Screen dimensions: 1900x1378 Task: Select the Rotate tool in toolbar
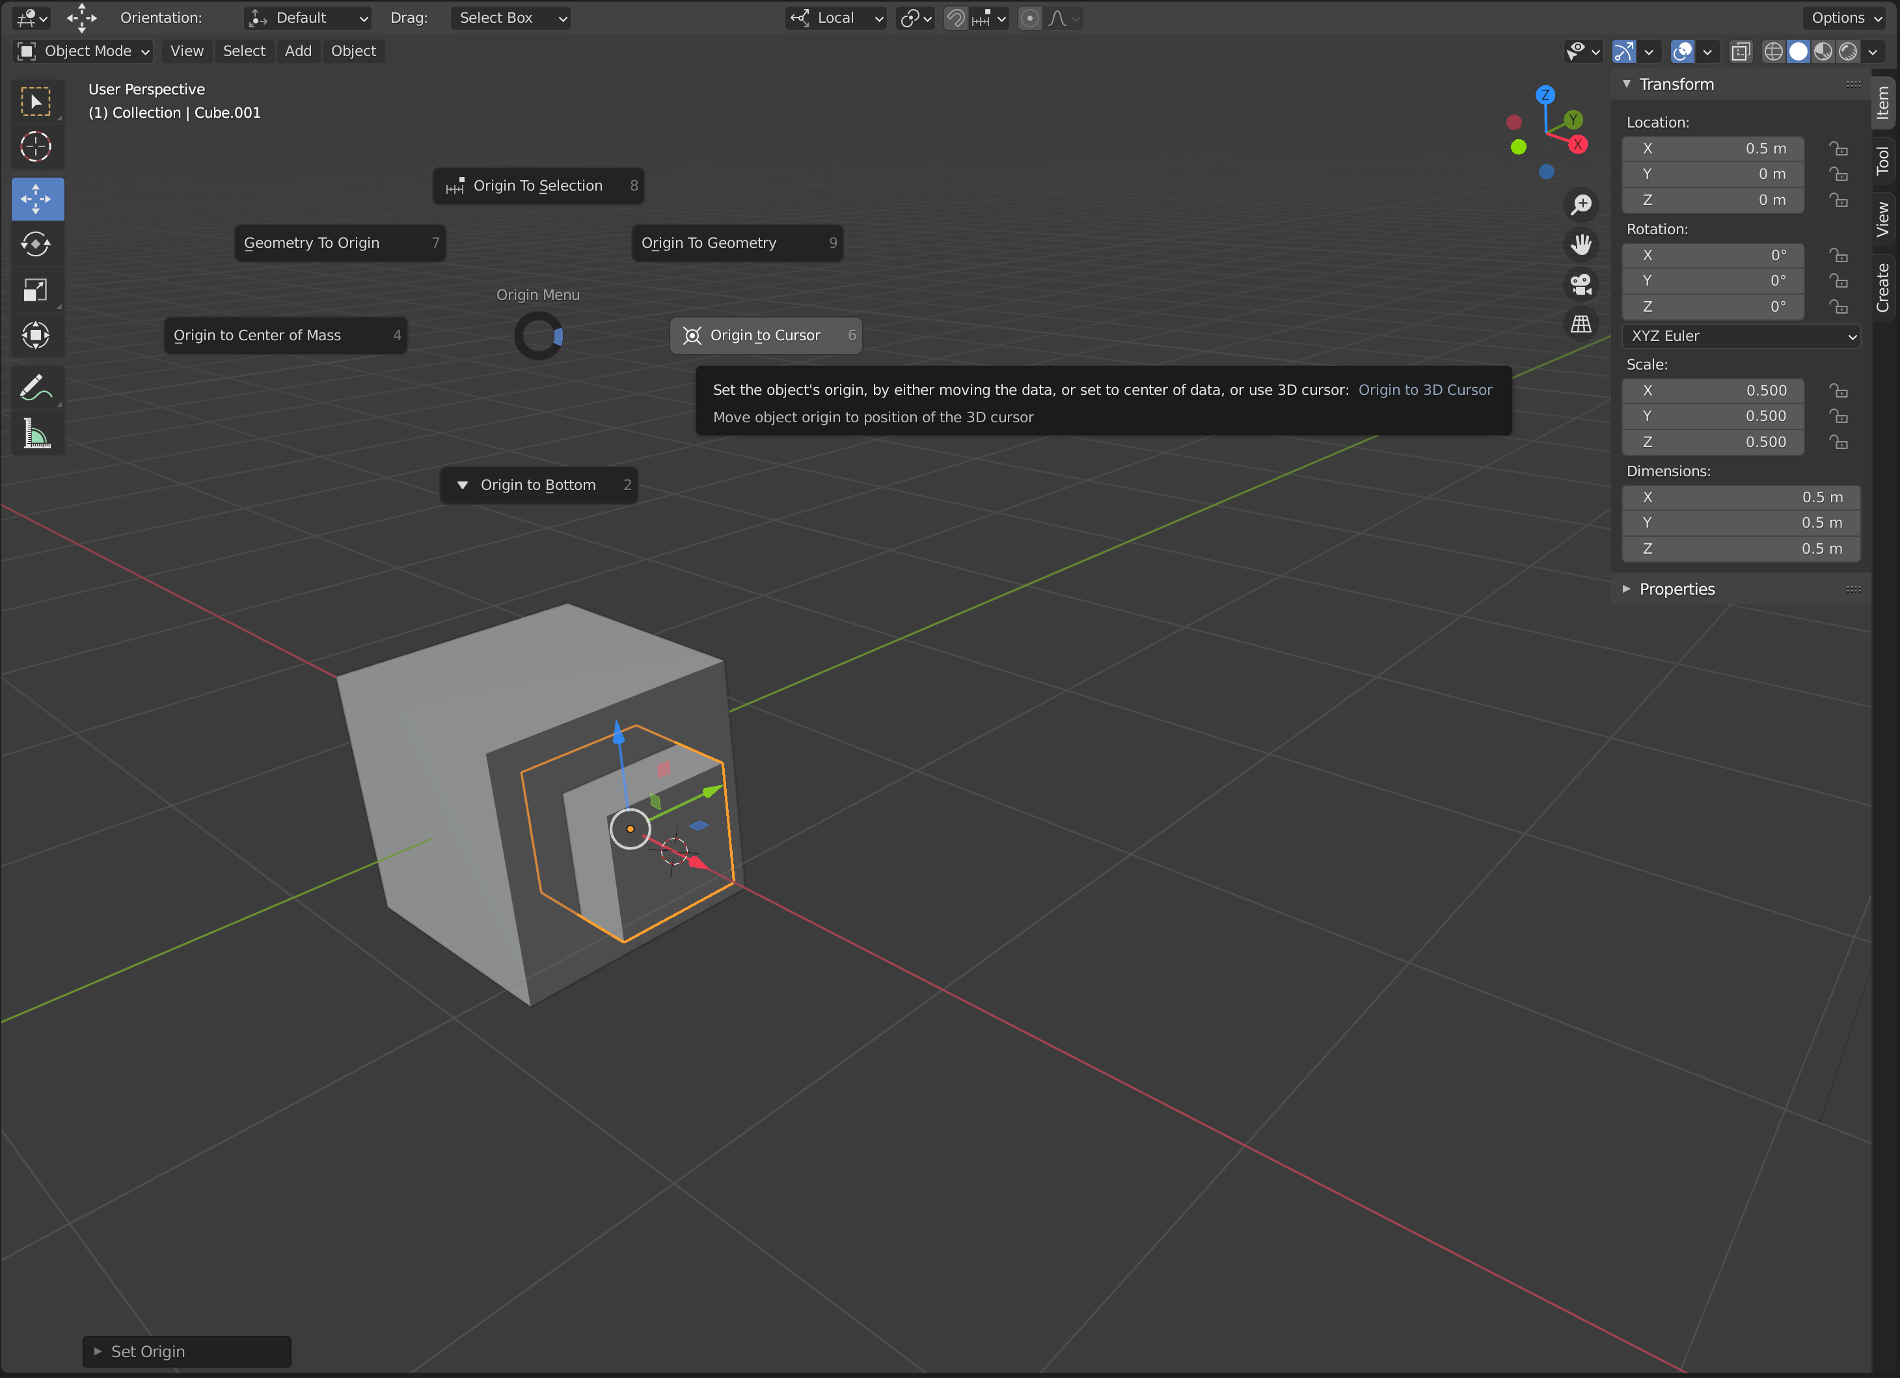(35, 244)
